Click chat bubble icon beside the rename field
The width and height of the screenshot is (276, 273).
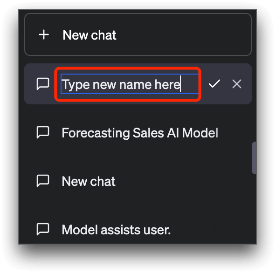(x=43, y=84)
